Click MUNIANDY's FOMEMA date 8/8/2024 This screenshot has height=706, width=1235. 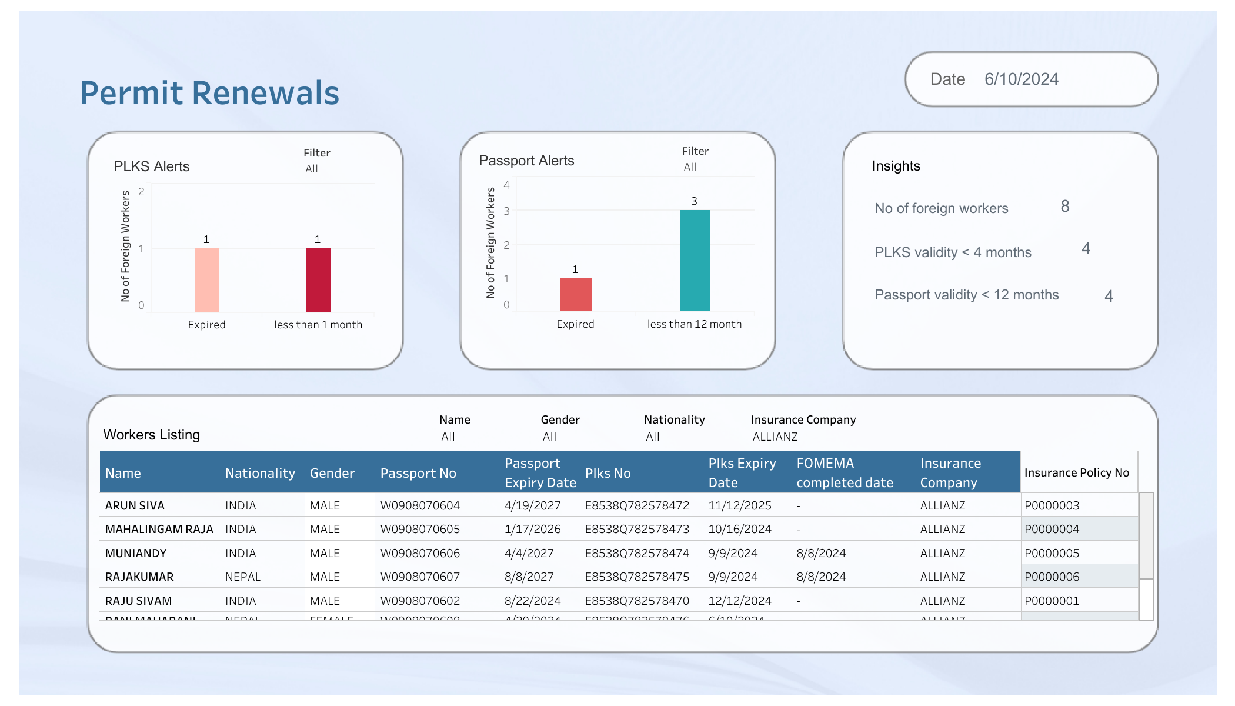coord(821,553)
